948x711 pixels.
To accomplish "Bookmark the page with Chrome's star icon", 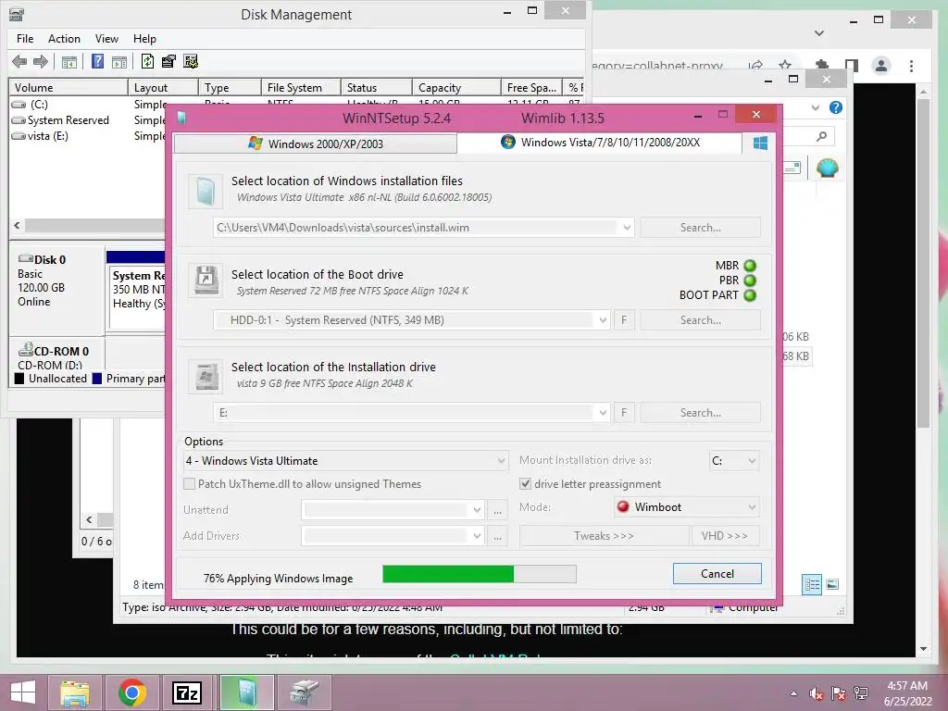I will pyautogui.click(x=785, y=66).
